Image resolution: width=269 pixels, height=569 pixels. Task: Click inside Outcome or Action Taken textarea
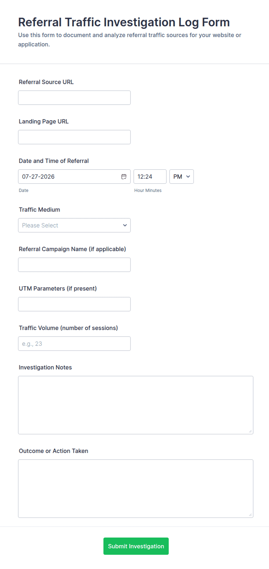coord(136,489)
